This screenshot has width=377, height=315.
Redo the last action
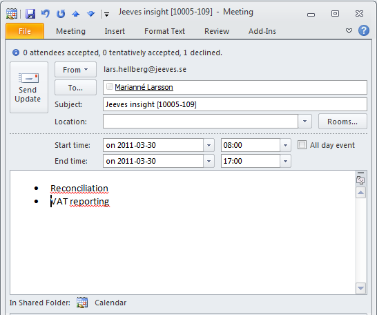[61, 14]
